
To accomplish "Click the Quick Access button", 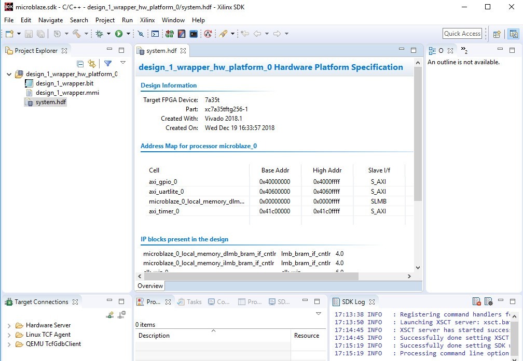I will pyautogui.click(x=462, y=33).
